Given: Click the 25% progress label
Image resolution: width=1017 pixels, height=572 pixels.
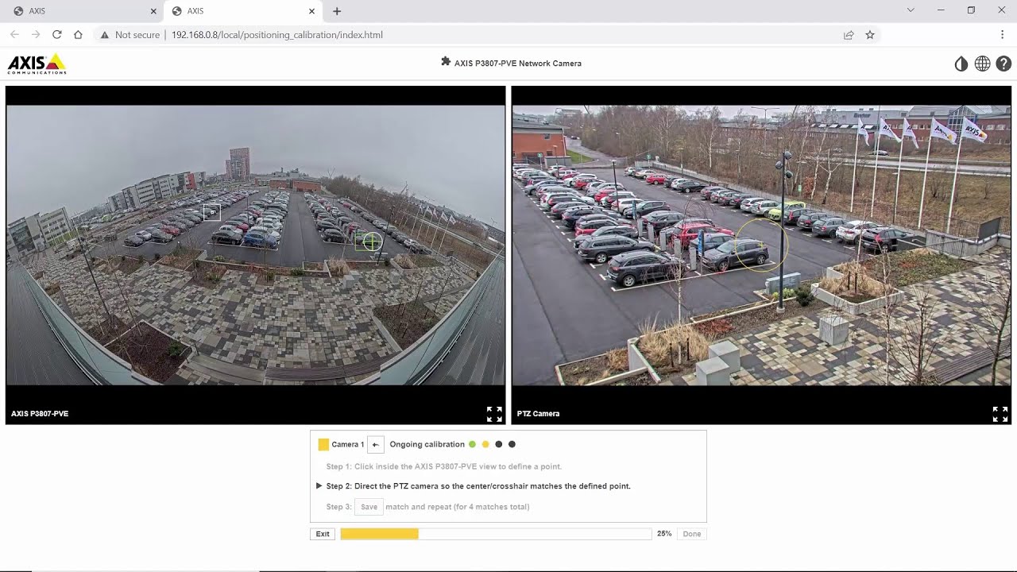Looking at the screenshot, I should tap(664, 534).
